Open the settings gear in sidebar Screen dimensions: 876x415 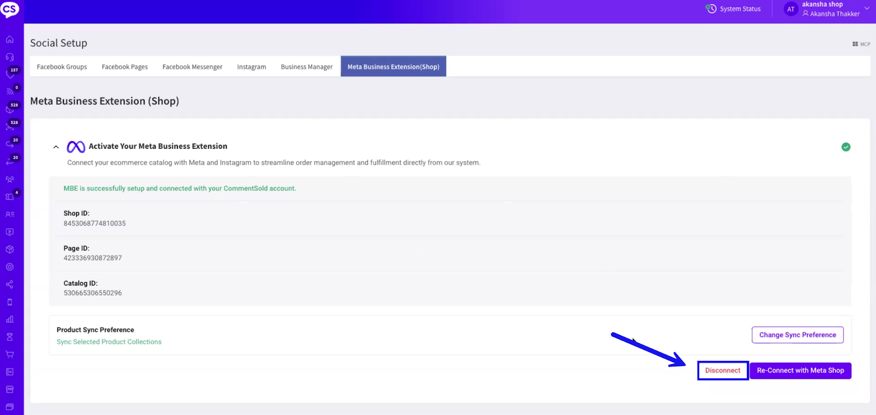(10, 267)
